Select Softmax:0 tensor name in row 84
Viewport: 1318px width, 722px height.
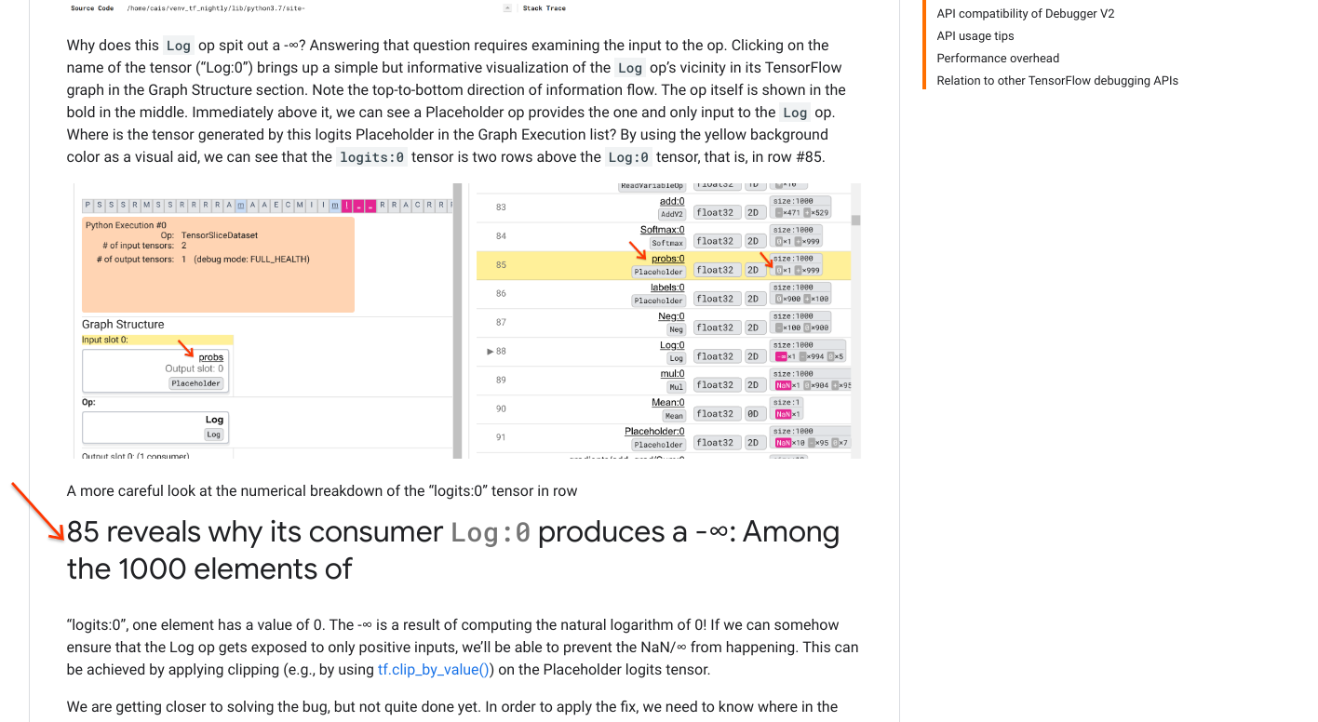(x=662, y=230)
